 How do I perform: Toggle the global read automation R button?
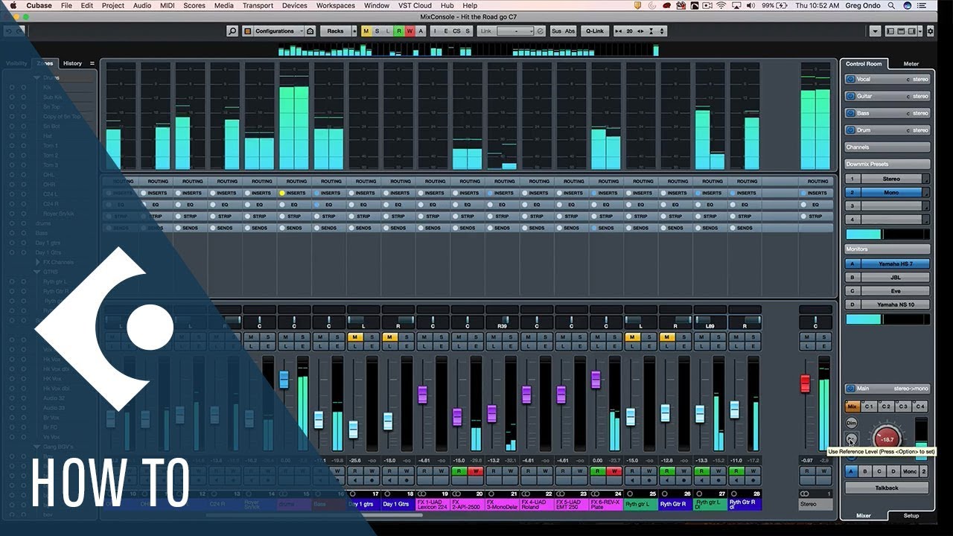tap(399, 31)
